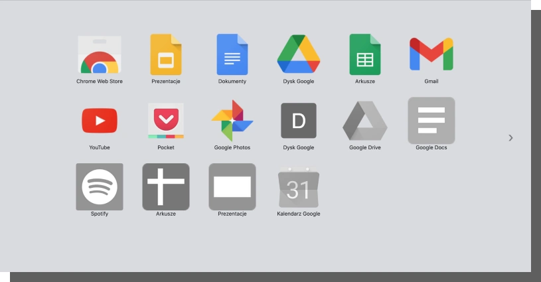
Task: Click the gray Dysk Google 'D' icon
Action: point(299,121)
